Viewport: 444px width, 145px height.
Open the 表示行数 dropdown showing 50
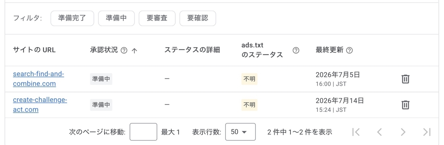tap(240, 132)
